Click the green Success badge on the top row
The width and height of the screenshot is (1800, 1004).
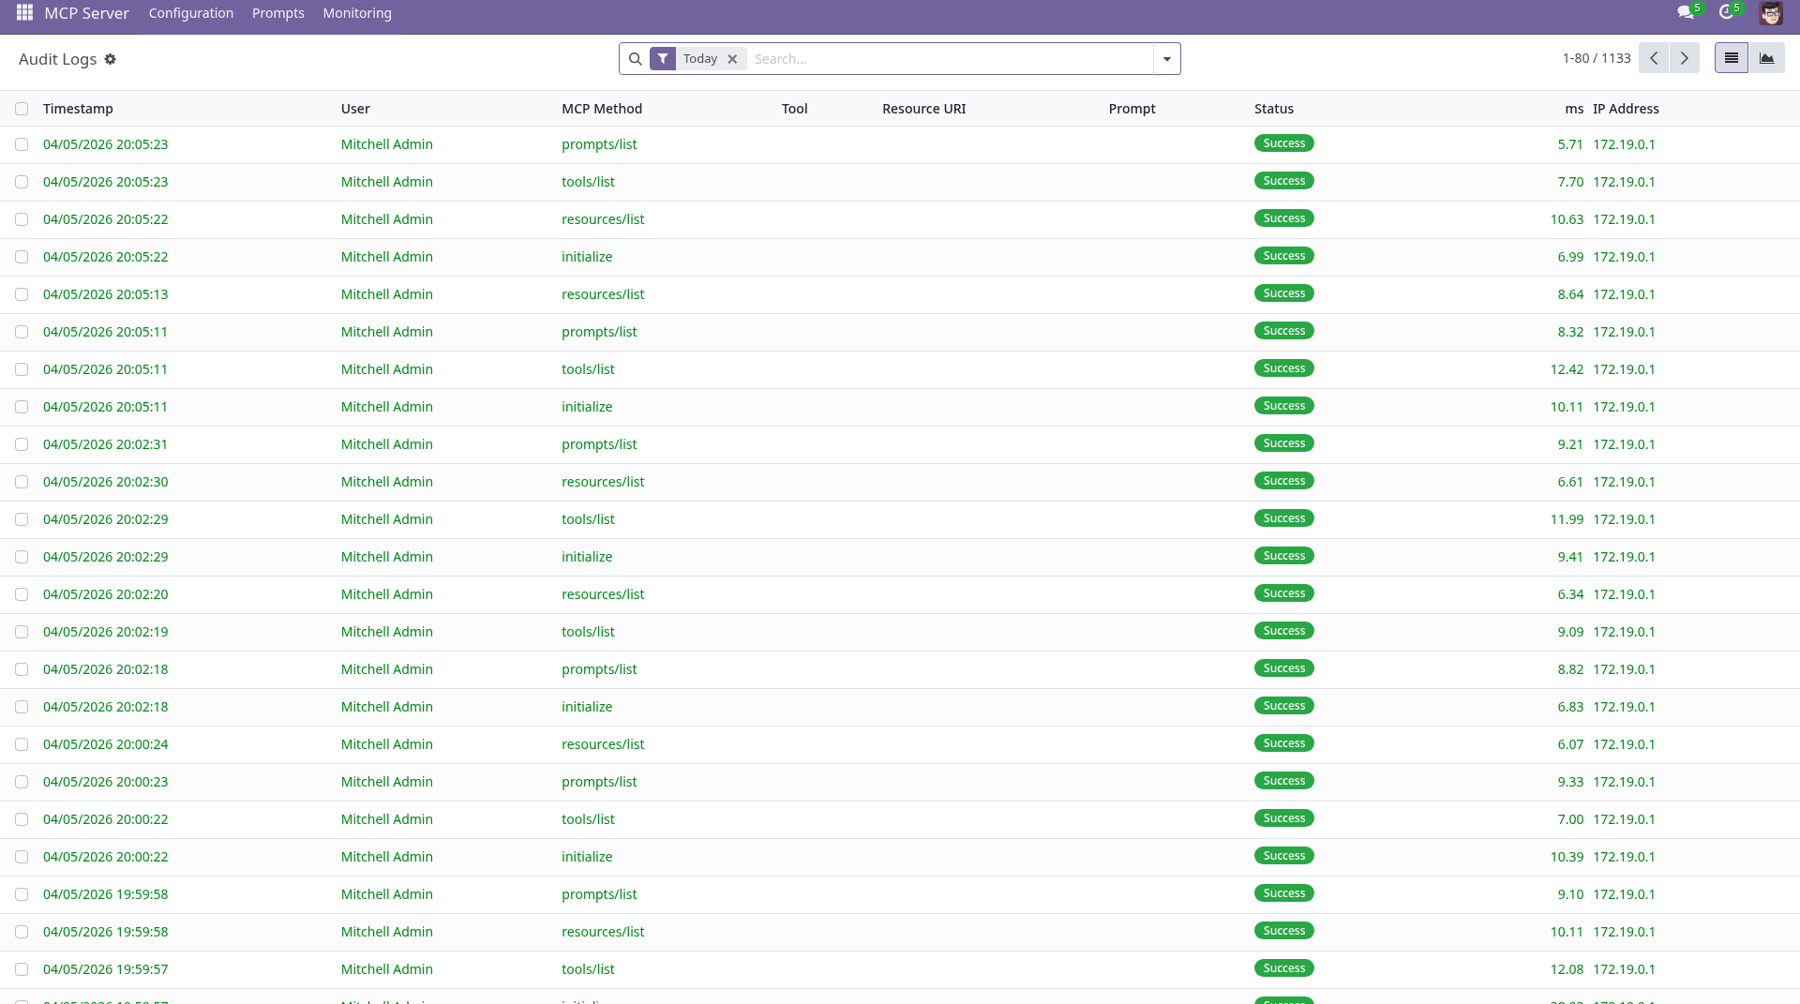1283,143
